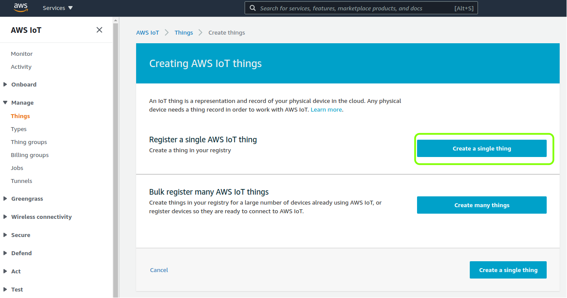Click the AWS IoT sidebar title
Image resolution: width=567 pixels, height=298 pixels.
tap(26, 30)
